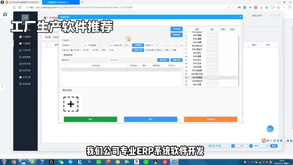
Task: Select the 未上传 product status radio
Action: pos(72,50)
